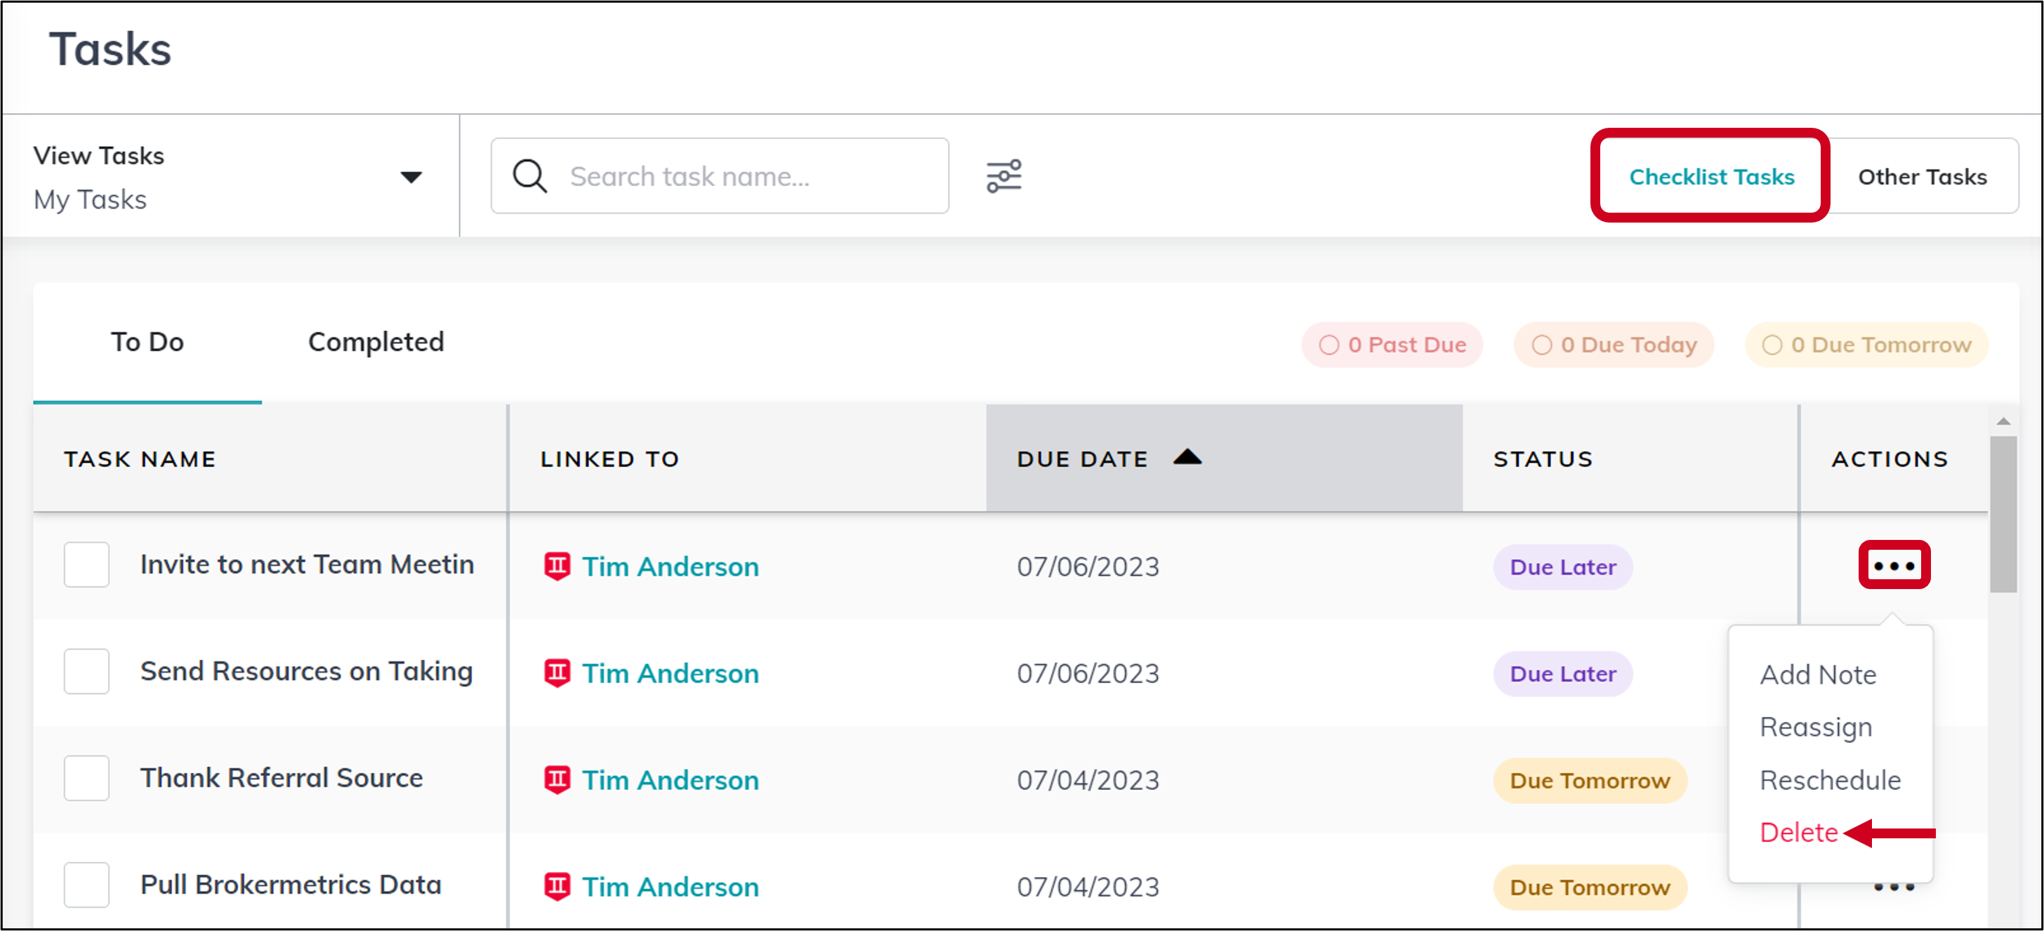The image size is (2044, 931).
Task: Click red shield icon beside first Tim Anderson
Action: tap(557, 566)
